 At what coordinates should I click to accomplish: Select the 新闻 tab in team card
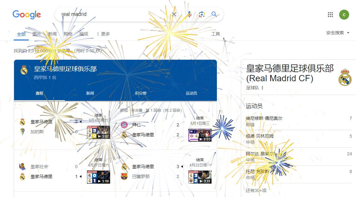pyautogui.click(x=90, y=93)
